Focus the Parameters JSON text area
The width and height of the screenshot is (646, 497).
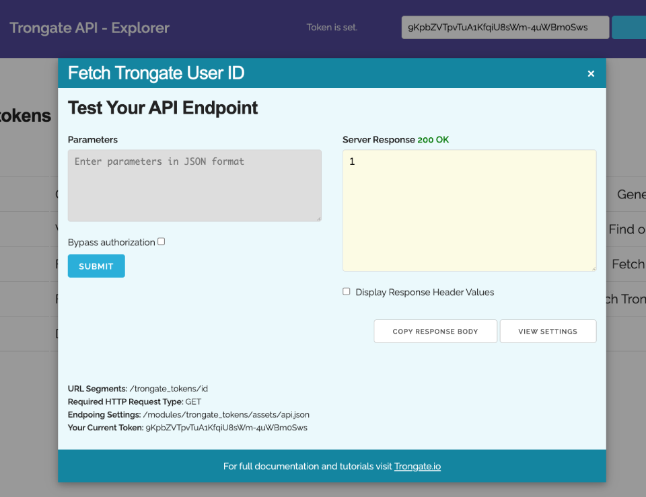(194, 186)
